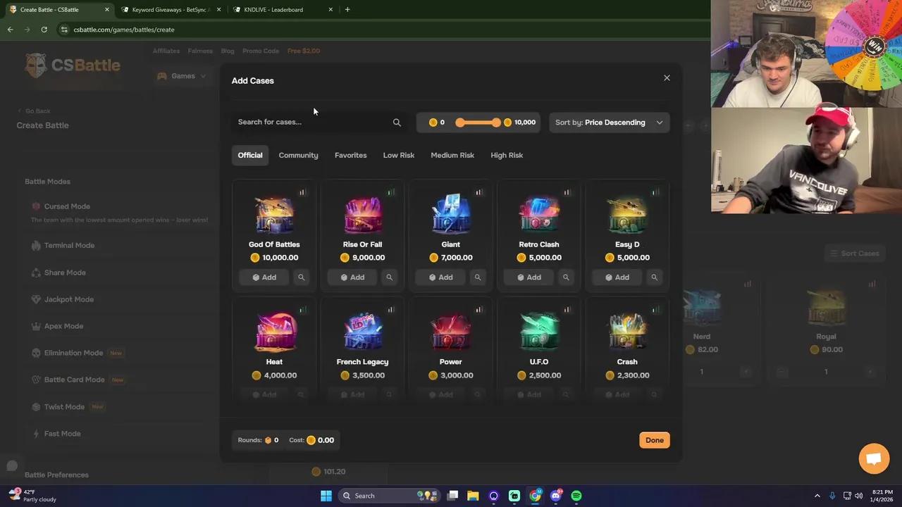The width and height of the screenshot is (902, 507).
Task: Click the CSBattle fox logo
Action: [x=37, y=65]
